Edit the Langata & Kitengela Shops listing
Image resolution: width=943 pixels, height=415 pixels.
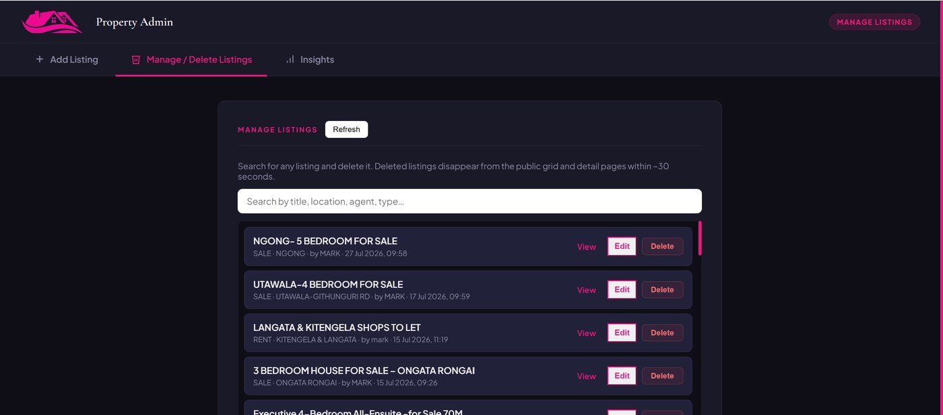[x=622, y=332]
